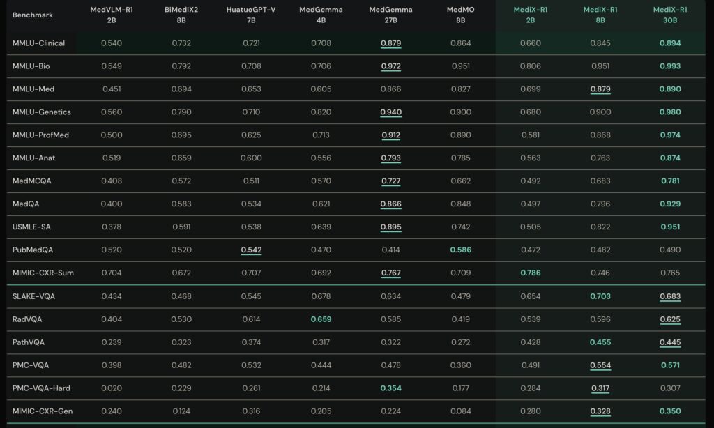The image size is (714, 428).
Task: Select the MMLU-Clinical row label
Action: 39,43
